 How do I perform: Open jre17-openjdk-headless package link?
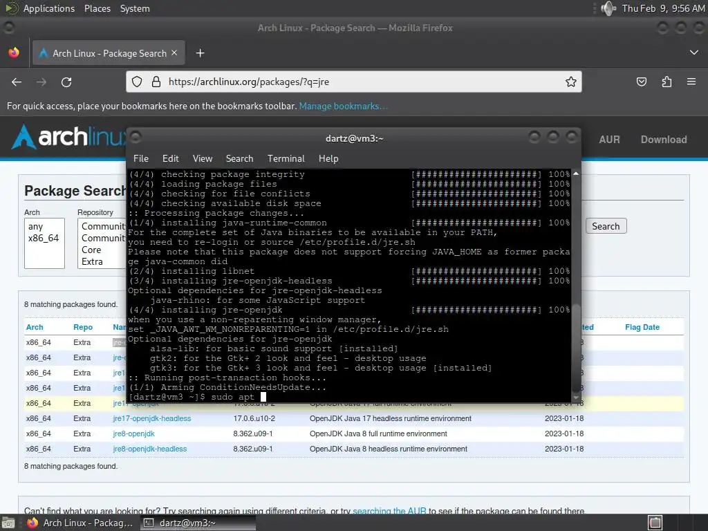pyautogui.click(x=151, y=418)
